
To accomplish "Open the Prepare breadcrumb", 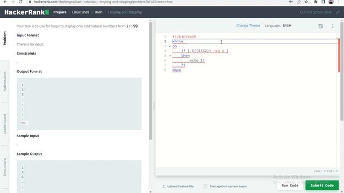I will pos(60,12).
